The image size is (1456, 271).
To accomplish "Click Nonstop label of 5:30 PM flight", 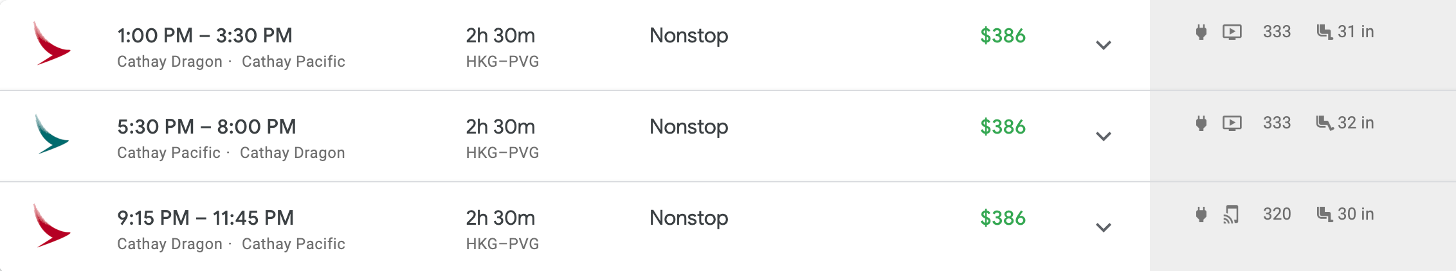I will pyautogui.click(x=688, y=127).
